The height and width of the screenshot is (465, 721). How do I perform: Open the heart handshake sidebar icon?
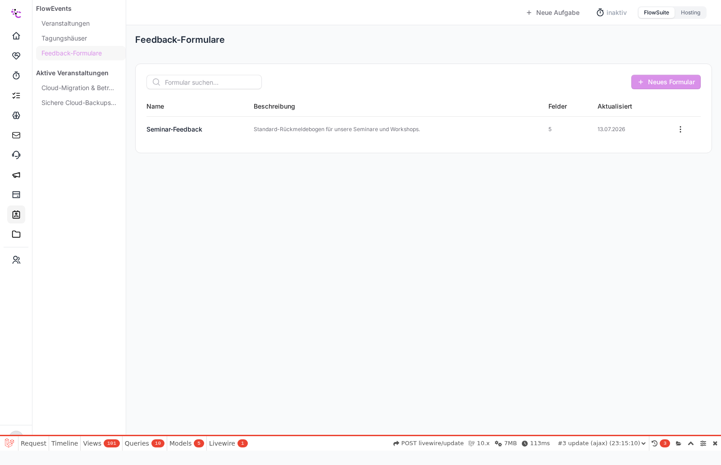[x=16, y=55]
